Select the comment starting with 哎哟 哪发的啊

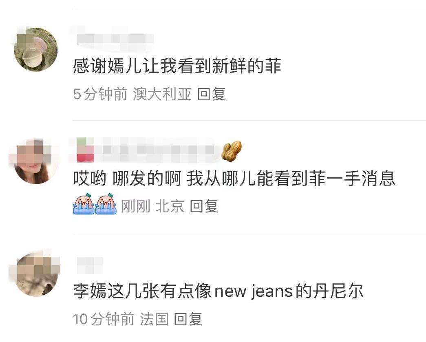[234, 179]
